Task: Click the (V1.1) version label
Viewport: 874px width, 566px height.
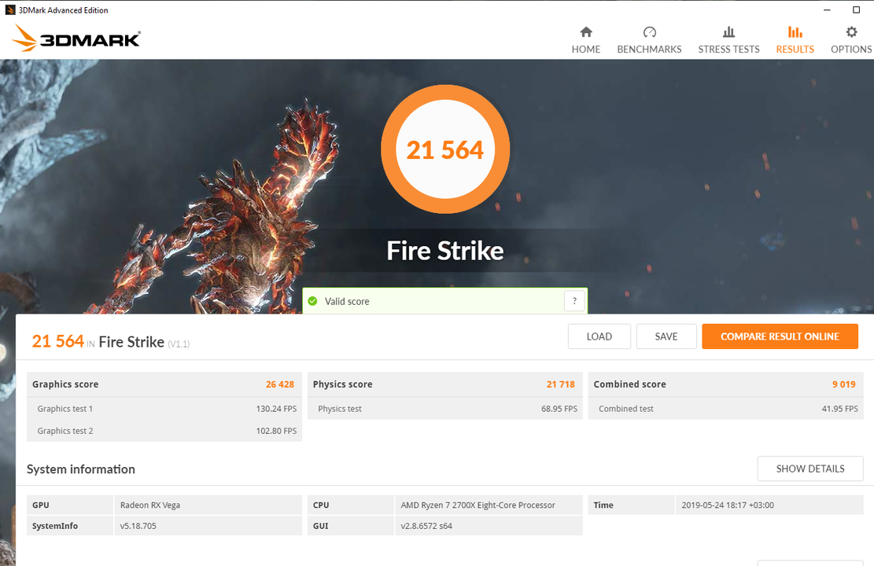Action: [x=179, y=344]
